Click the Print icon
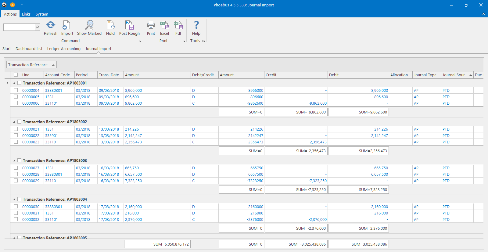 pos(151,25)
